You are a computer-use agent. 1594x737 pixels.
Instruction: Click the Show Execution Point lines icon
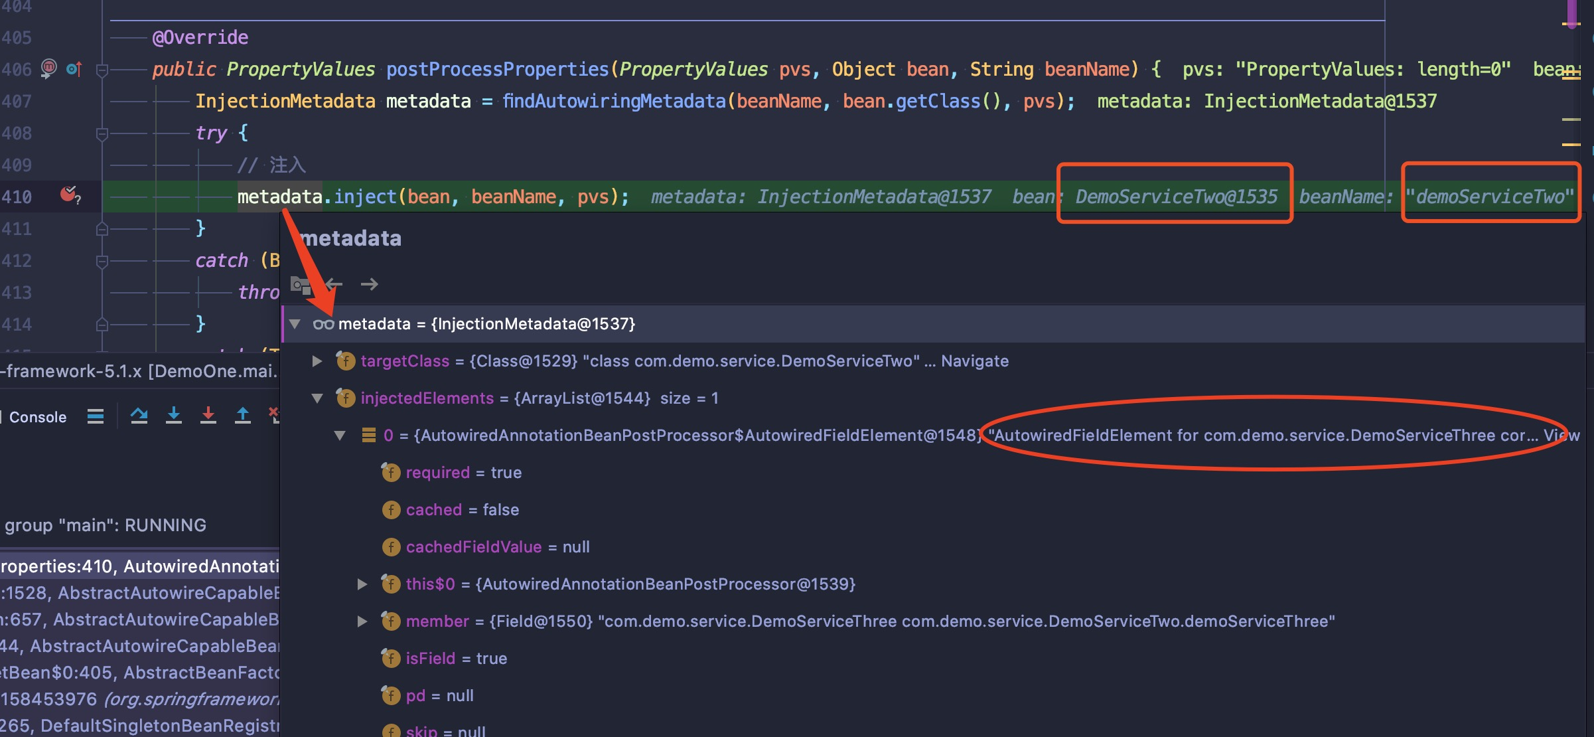(x=96, y=416)
